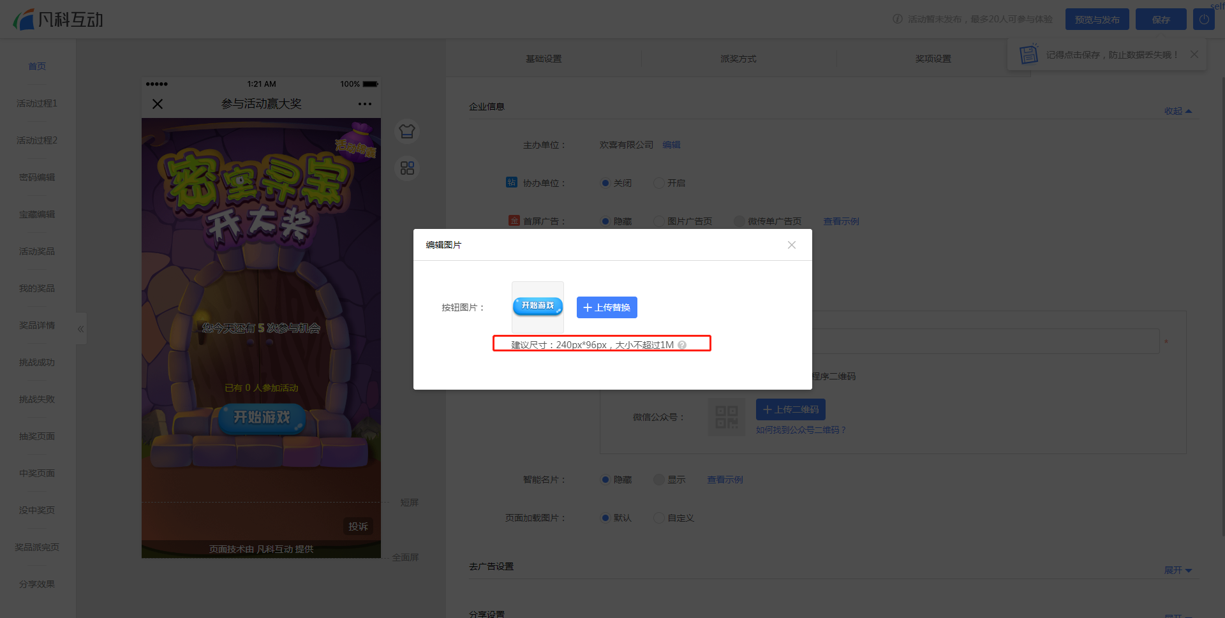Switch to 基础设置 tab
1225x618 pixels.
click(x=544, y=59)
